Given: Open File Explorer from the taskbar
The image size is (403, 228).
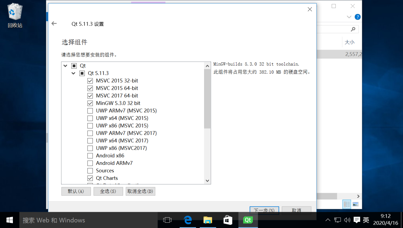Looking at the screenshot, I should pos(208,220).
